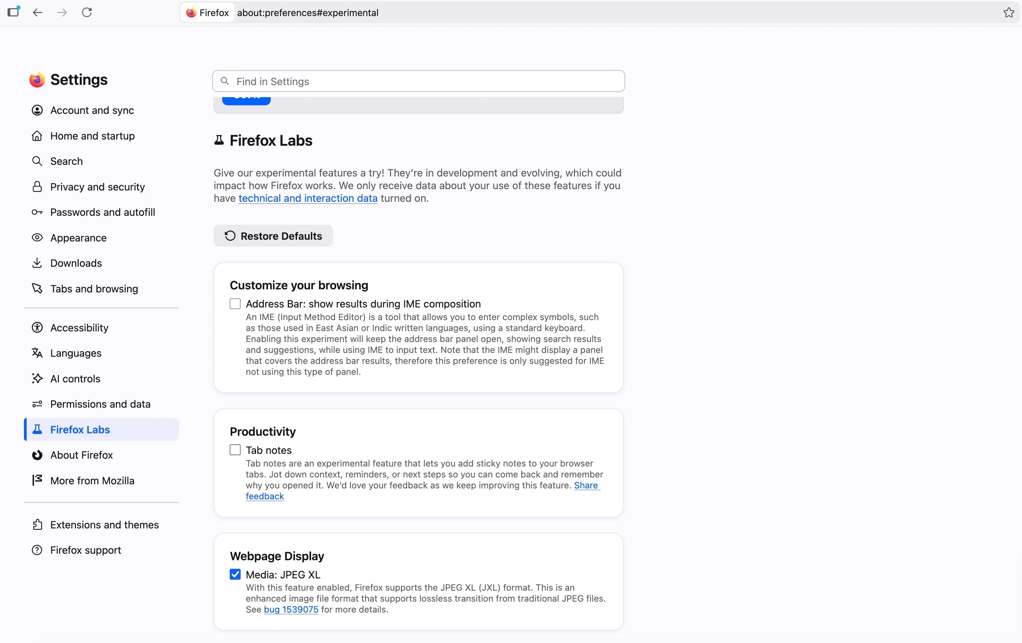Viewport: 1022px width, 643px height.
Task: Switch to Tabs and browsing settings
Action: [x=102, y=289]
